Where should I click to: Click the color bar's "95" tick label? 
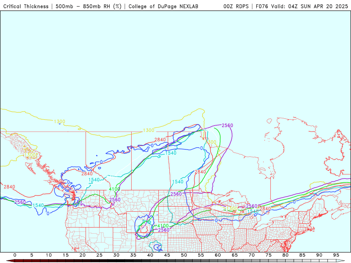(x=336, y=255)
